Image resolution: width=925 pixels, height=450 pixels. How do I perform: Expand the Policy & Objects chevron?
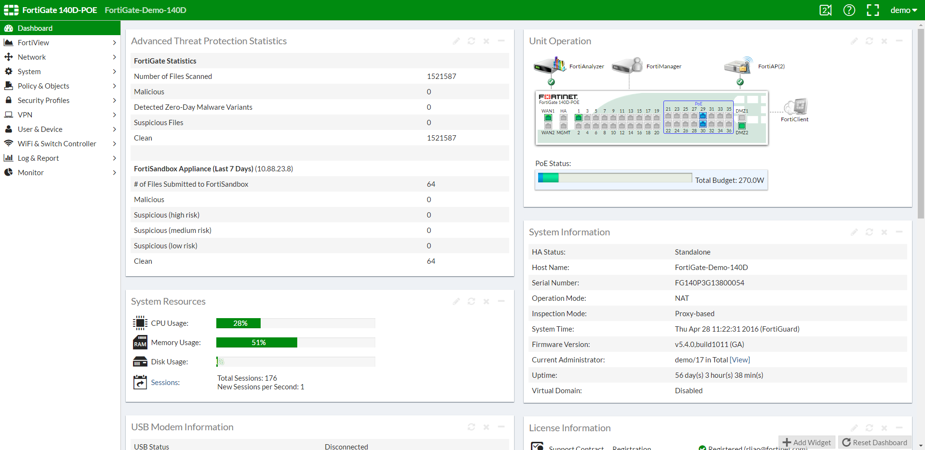[x=114, y=86]
